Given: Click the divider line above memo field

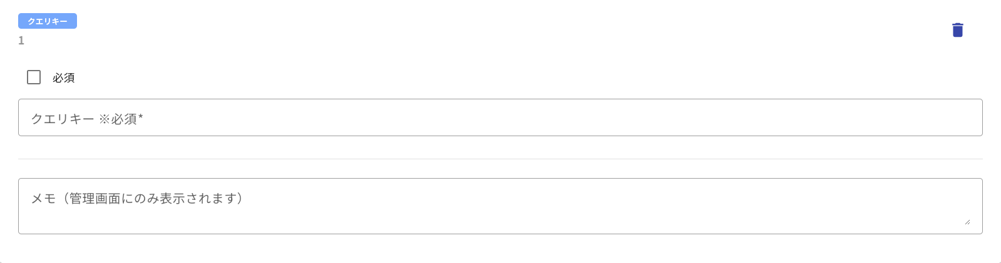Looking at the screenshot, I should click(500, 159).
